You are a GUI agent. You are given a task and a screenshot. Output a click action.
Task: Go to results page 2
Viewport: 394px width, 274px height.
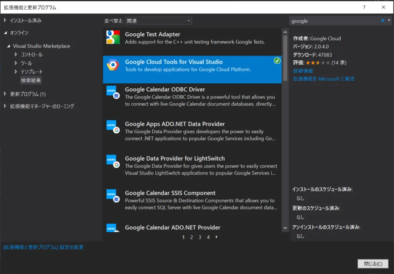click(192, 237)
